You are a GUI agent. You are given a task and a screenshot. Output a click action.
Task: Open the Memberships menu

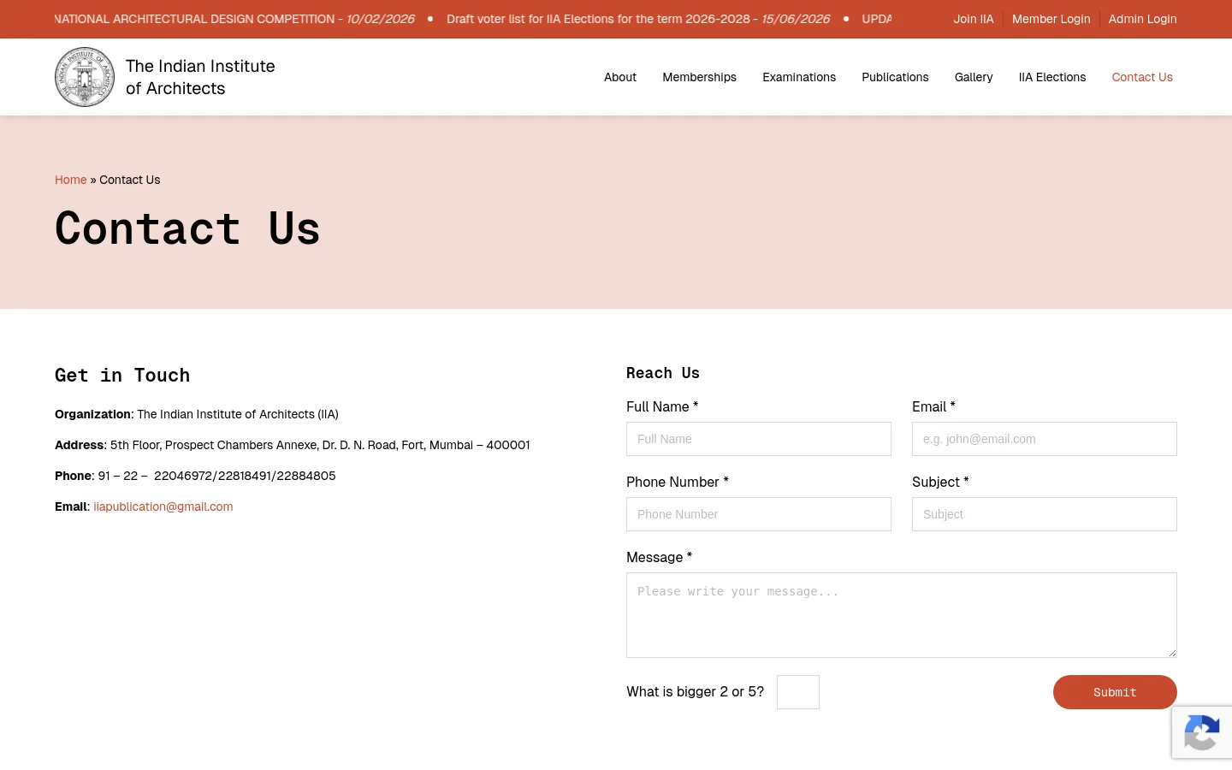tap(699, 77)
